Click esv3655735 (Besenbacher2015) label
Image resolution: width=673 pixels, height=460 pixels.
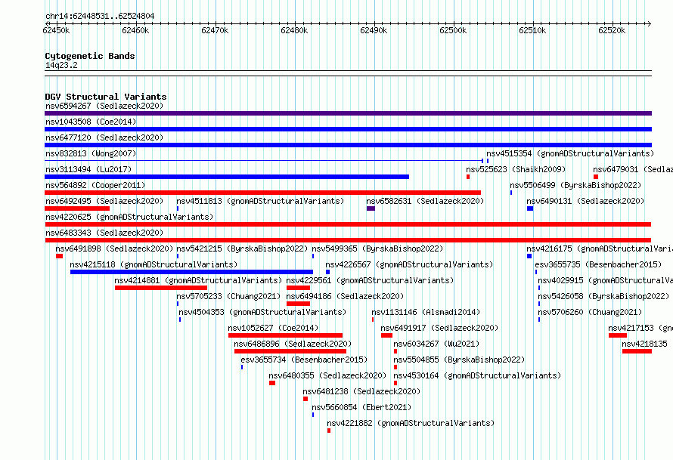click(x=598, y=264)
